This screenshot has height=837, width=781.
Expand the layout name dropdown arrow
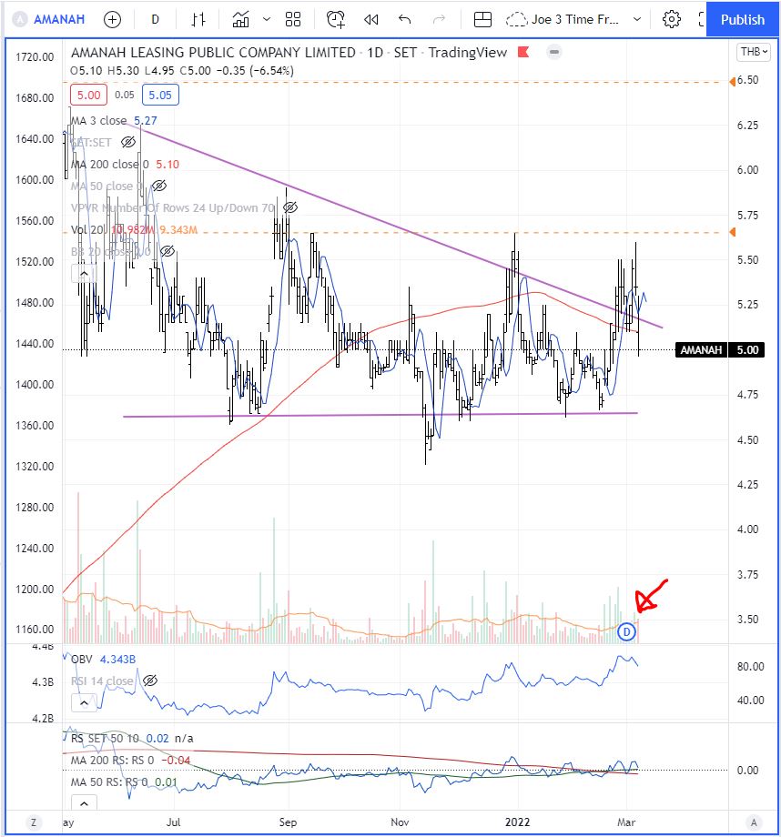pyautogui.click(x=637, y=20)
